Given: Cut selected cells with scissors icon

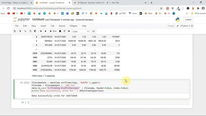Looking at the screenshot, I should (25, 31).
